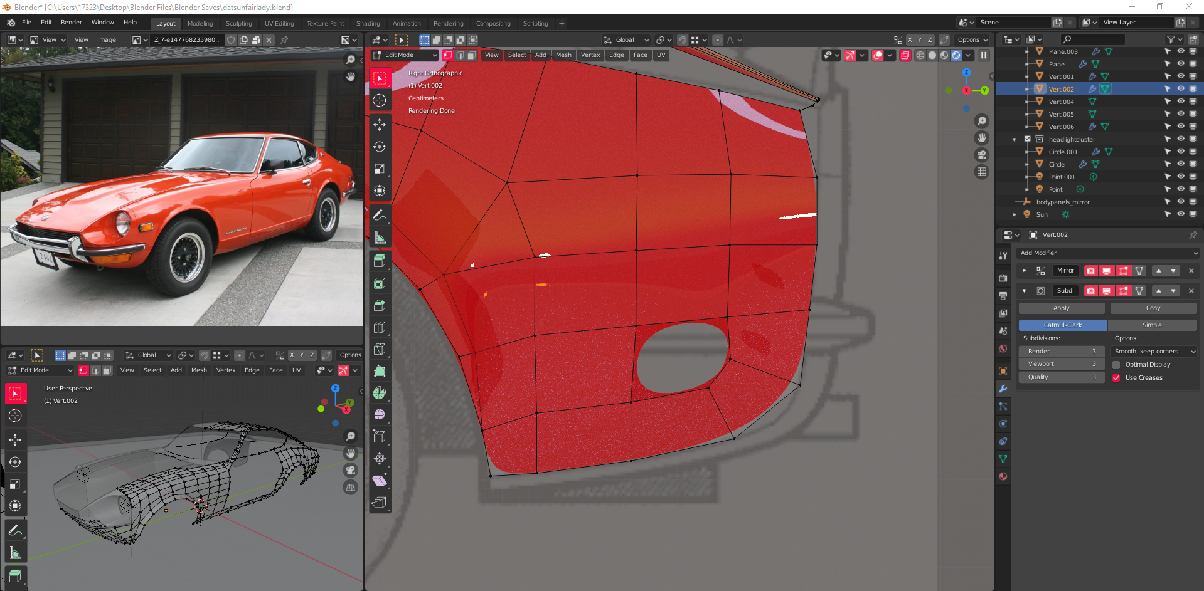Screen dimensions: 1204x591
Task: Select the Annotate tool in main viewport
Action: click(x=380, y=216)
